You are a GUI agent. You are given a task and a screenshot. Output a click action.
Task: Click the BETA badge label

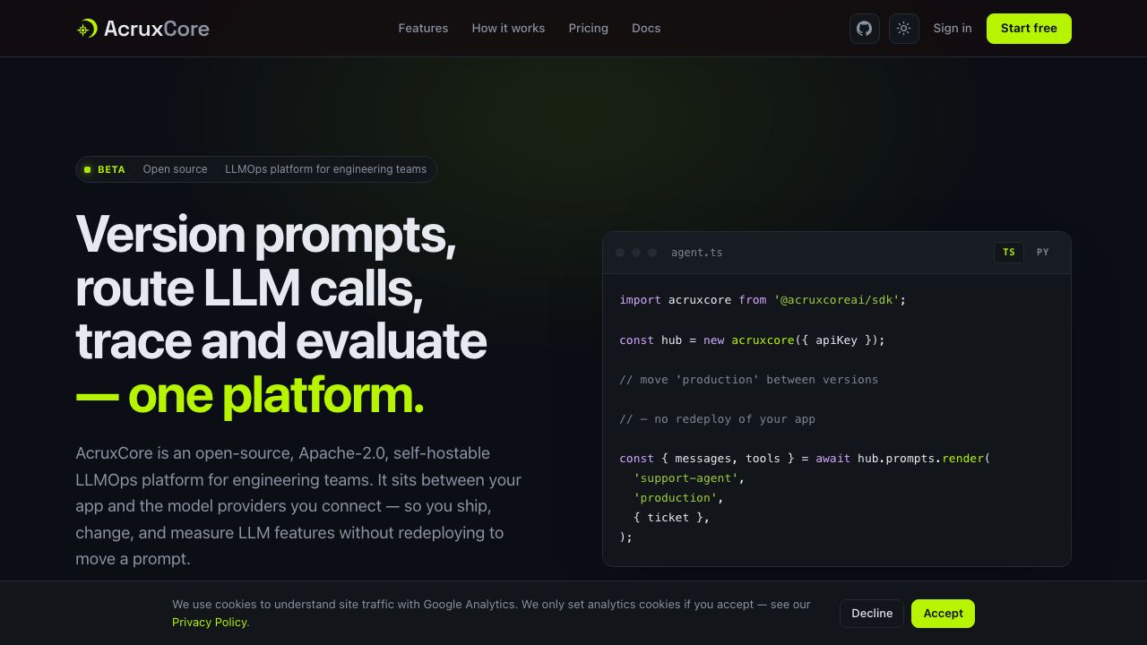click(111, 169)
